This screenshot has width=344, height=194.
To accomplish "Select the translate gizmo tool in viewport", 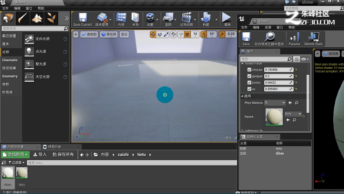I will point(153,34).
